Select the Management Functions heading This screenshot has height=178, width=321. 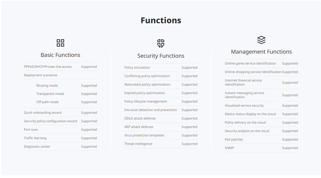261,52
